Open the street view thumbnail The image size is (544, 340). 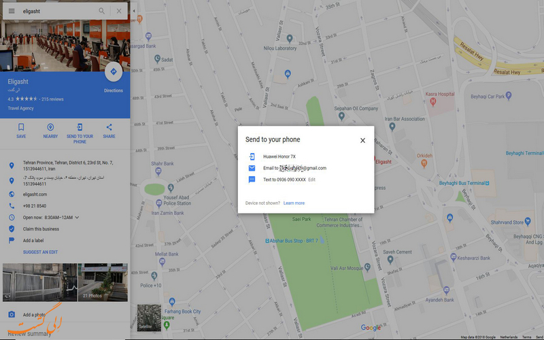click(40, 282)
